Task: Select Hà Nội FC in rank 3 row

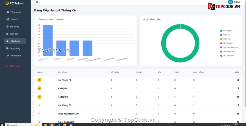Action: (x=63, y=97)
